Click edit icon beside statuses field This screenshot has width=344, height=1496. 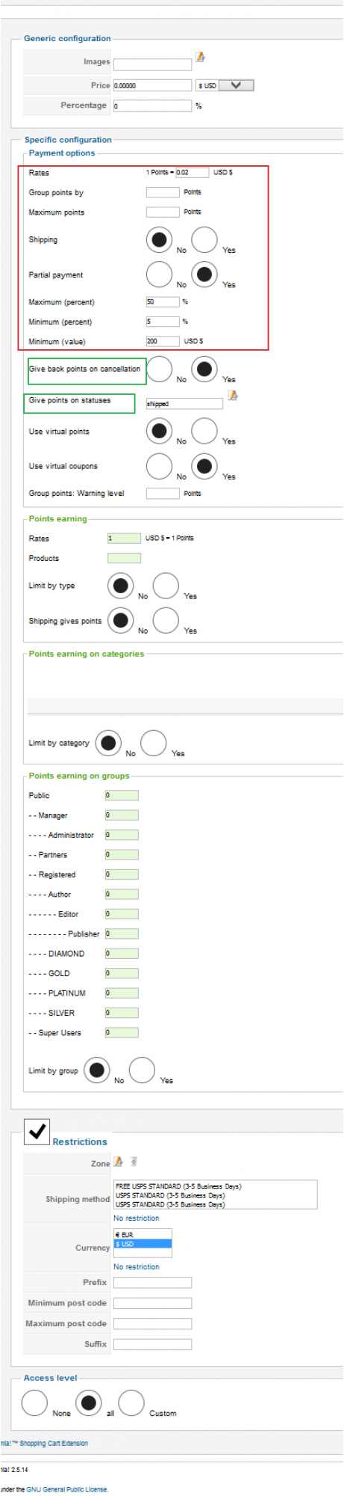[x=233, y=395]
